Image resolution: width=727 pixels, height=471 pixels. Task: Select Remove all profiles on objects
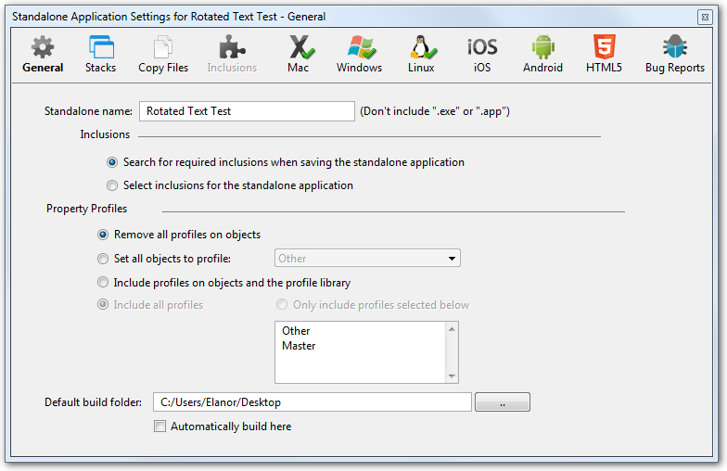[x=104, y=235]
